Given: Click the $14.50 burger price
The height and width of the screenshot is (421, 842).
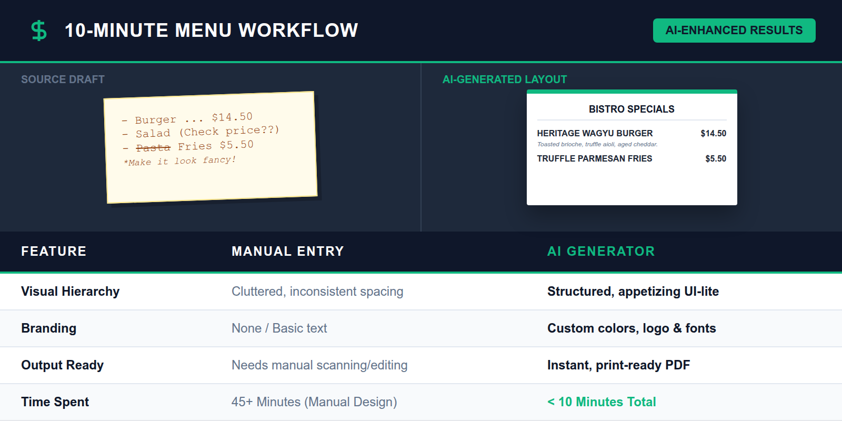Looking at the screenshot, I should point(713,134).
